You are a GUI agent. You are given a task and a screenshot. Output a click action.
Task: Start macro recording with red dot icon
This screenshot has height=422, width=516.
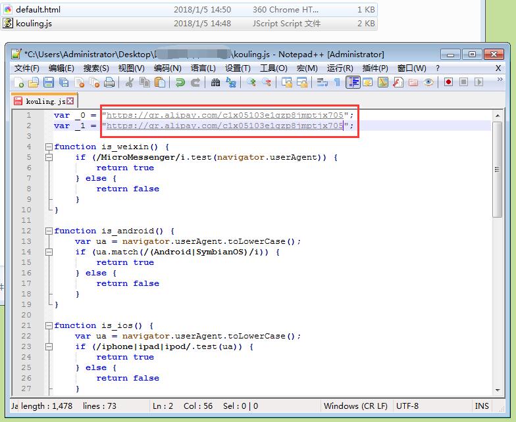point(448,82)
